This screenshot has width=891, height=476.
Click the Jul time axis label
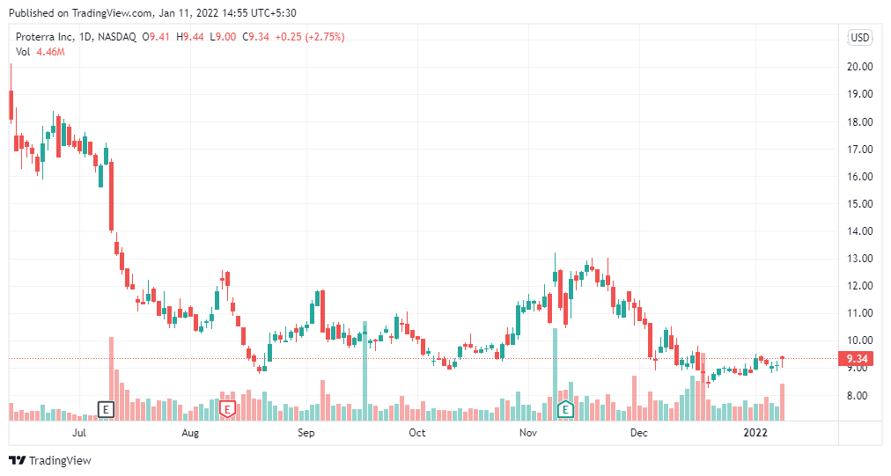click(79, 433)
